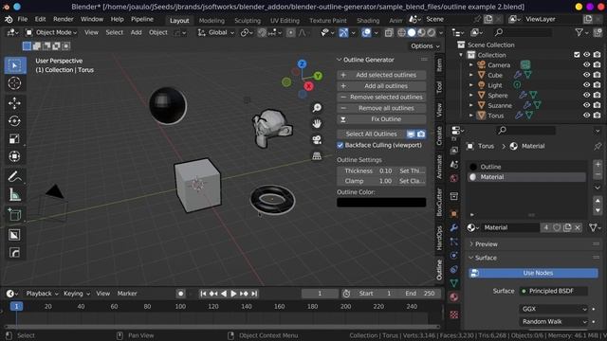607x341 pixels.
Task: Open GGX distribution dropdown
Action: click(554, 309)
